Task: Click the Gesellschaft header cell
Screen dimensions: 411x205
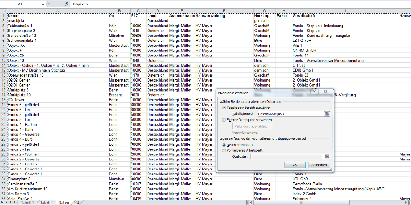Action: (346, 16)
